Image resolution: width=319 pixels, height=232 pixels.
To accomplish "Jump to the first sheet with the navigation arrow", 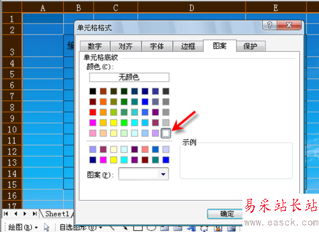I will (6, 213).
